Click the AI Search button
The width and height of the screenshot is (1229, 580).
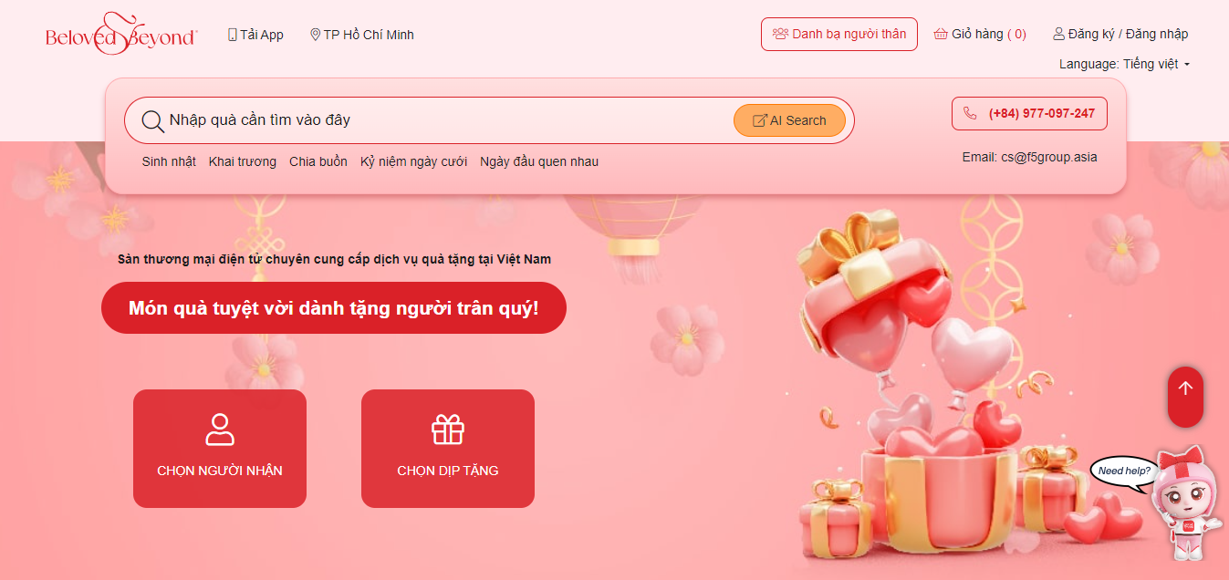pyautogui.click(x=789, y=120)
